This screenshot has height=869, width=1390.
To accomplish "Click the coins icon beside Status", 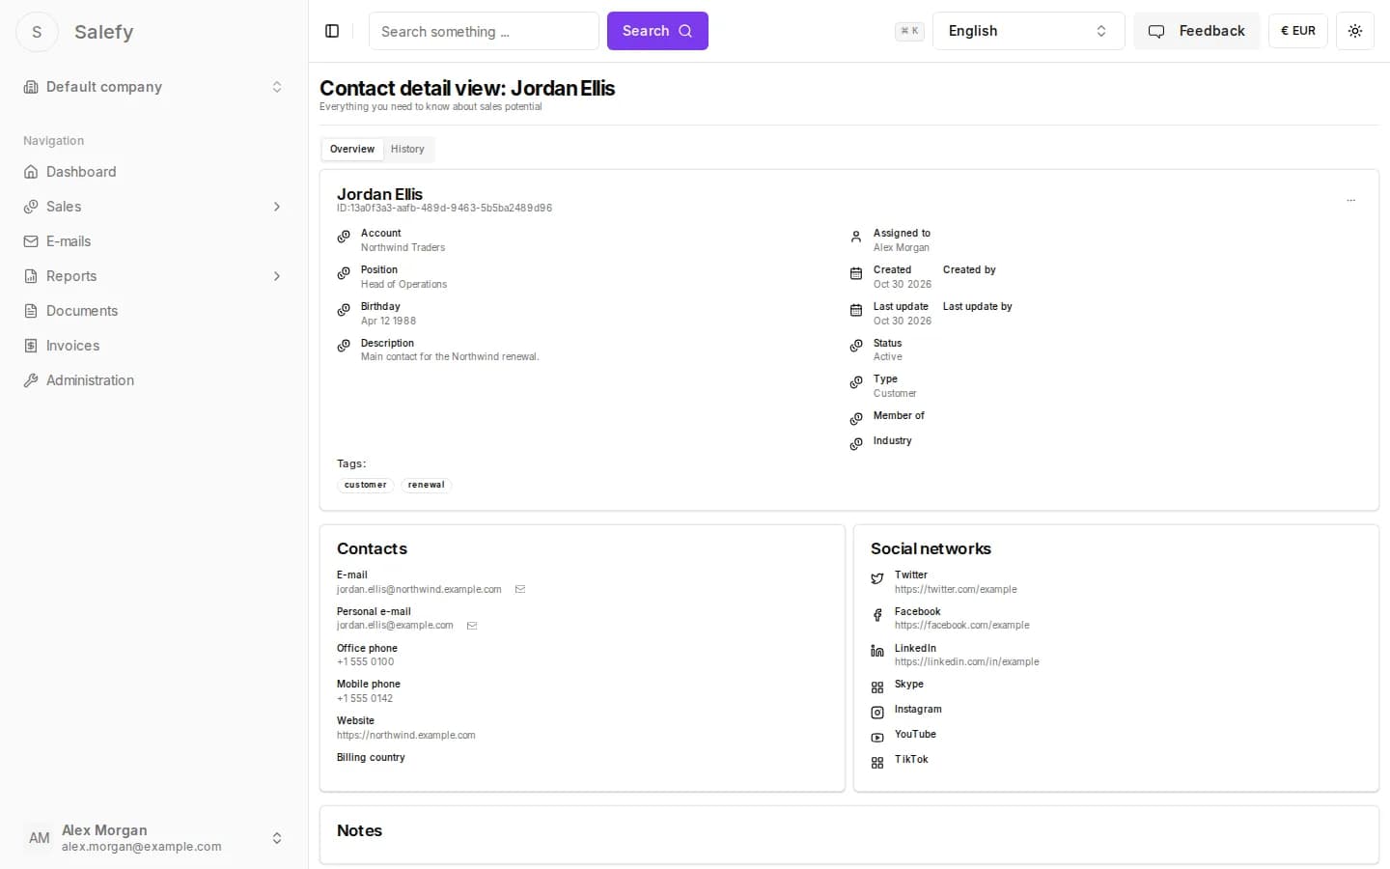I will coord(856,346).
